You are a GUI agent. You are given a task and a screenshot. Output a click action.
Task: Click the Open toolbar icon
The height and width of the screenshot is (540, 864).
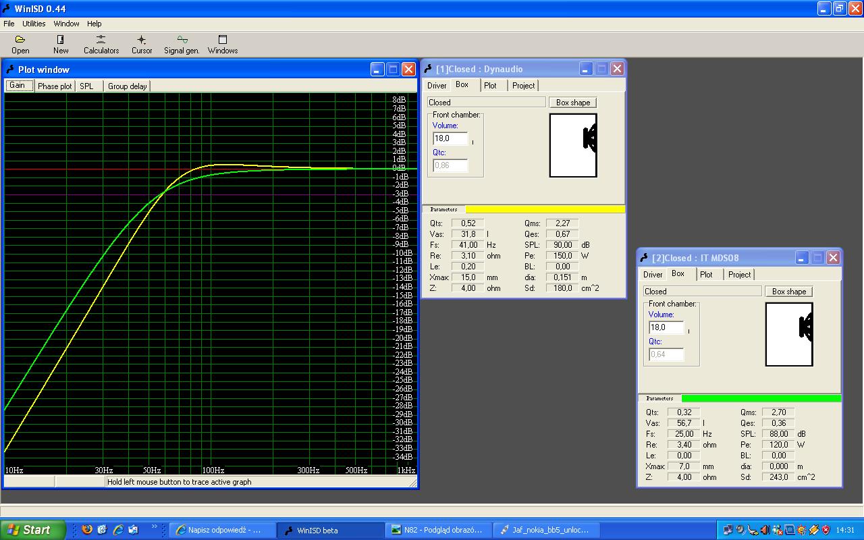coord(20,45)
